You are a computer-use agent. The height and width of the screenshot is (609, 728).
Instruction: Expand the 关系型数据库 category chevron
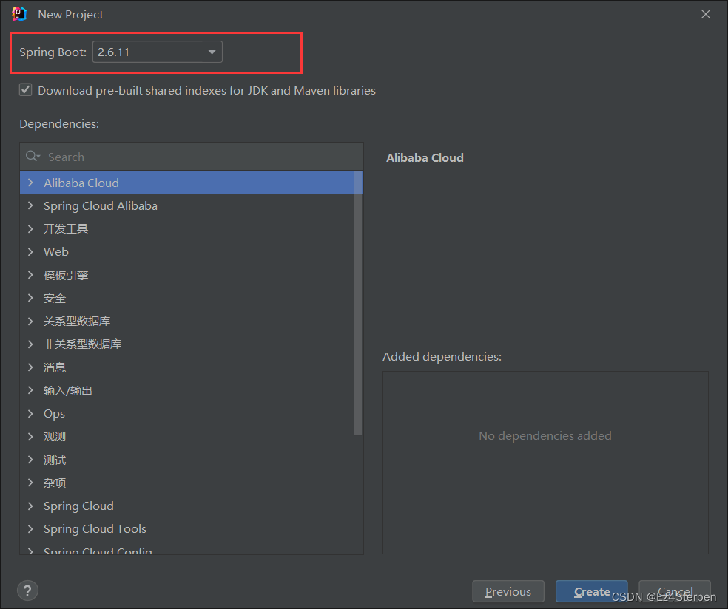pyautogui.click(x=30, y=321)
